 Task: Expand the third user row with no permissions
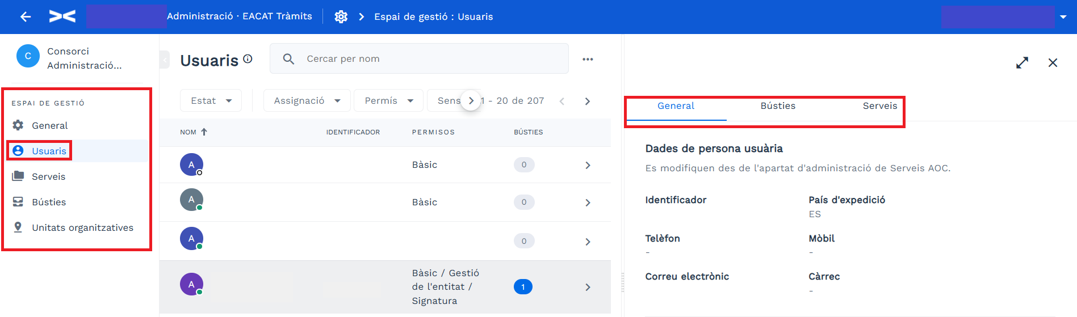(x=588, y=242)
